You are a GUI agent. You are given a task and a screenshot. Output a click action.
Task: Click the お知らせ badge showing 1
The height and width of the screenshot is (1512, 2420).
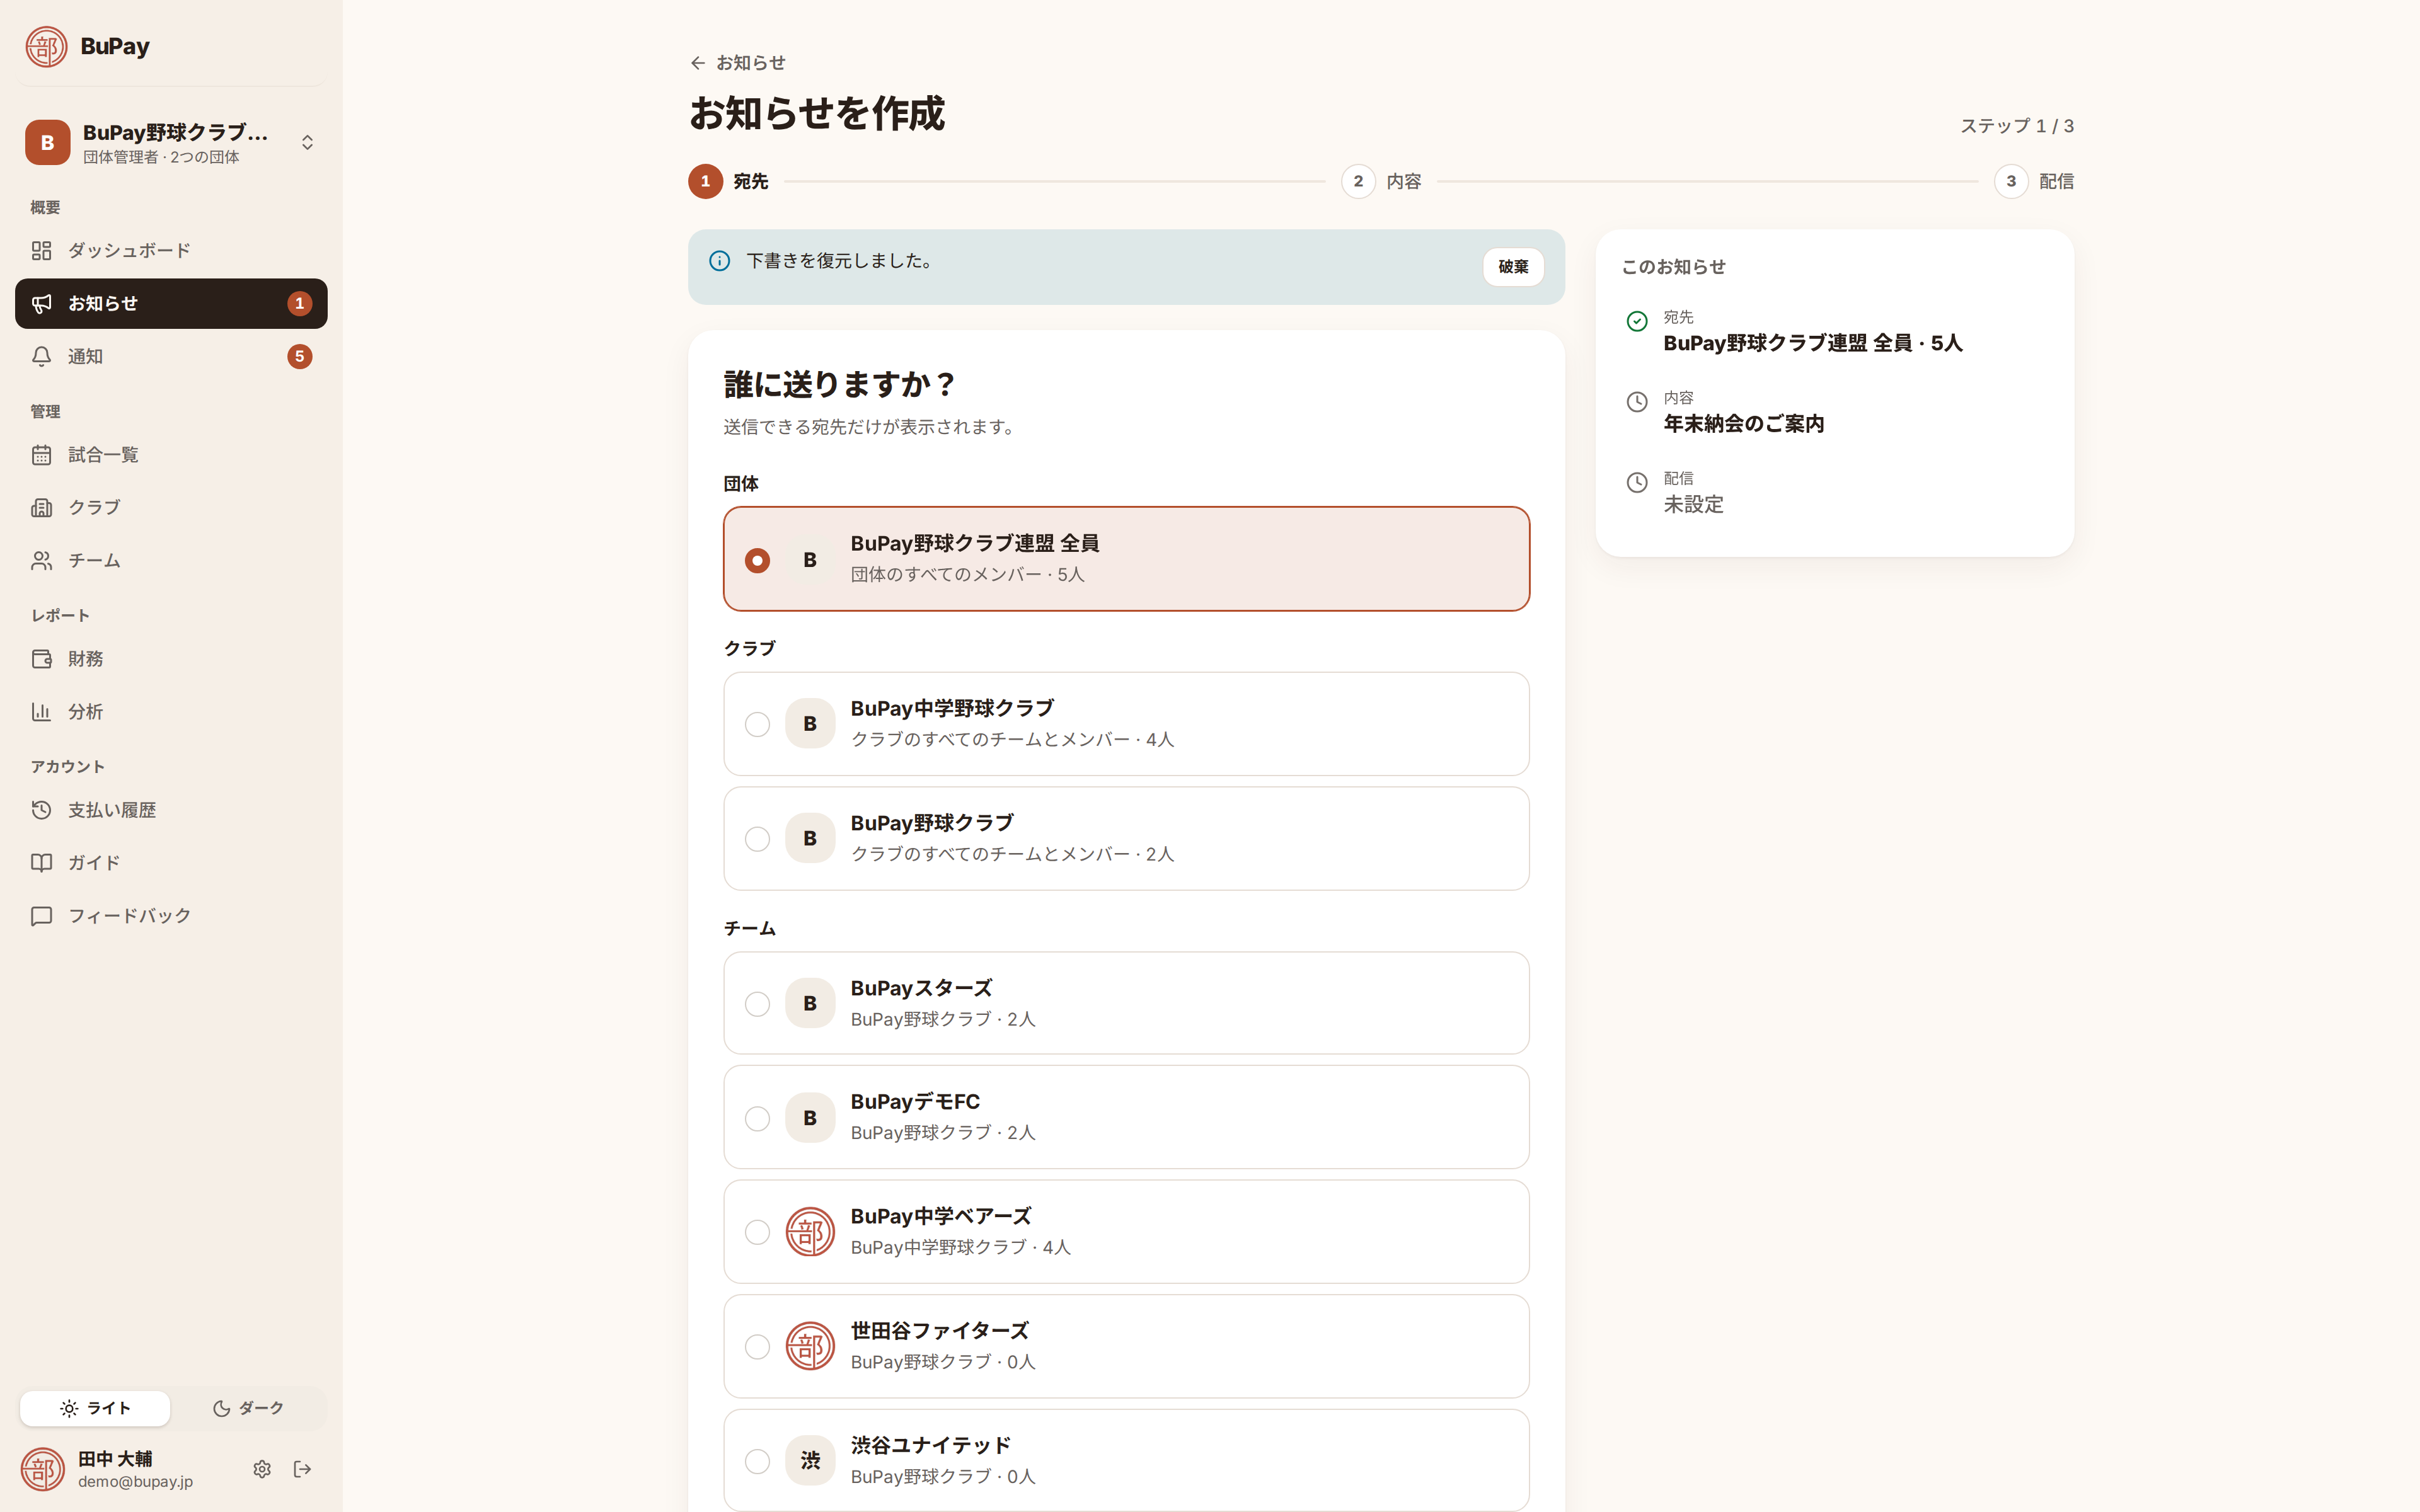coord(299,304)
